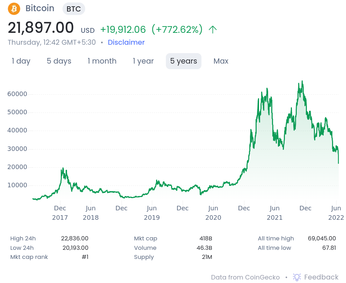Screen dimensions: 346x283
Task: Open the Disclaimer link
Action: tap(126, 42)
